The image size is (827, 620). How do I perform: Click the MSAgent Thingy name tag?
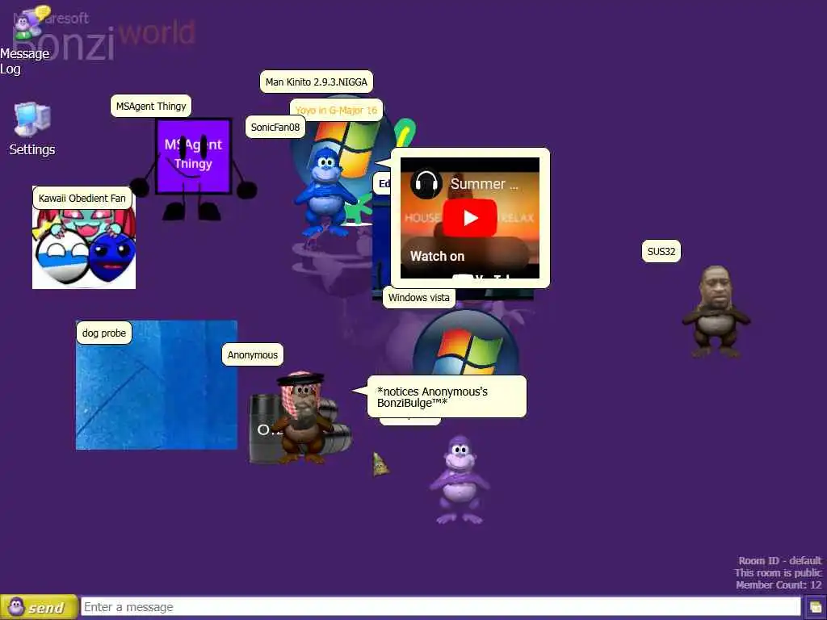(151, 106)
